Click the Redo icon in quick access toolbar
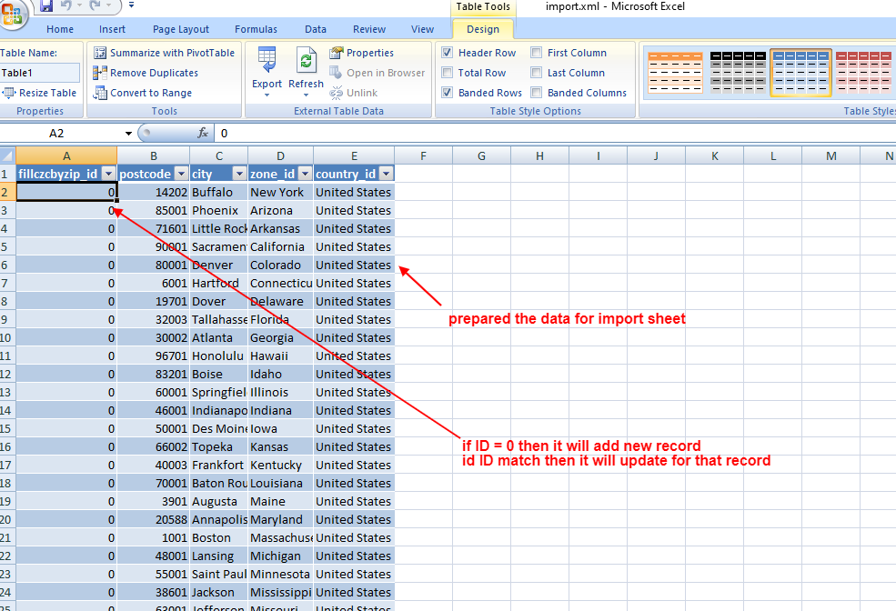This screenshot has height=611, width=896. click(x=95, y=5)
